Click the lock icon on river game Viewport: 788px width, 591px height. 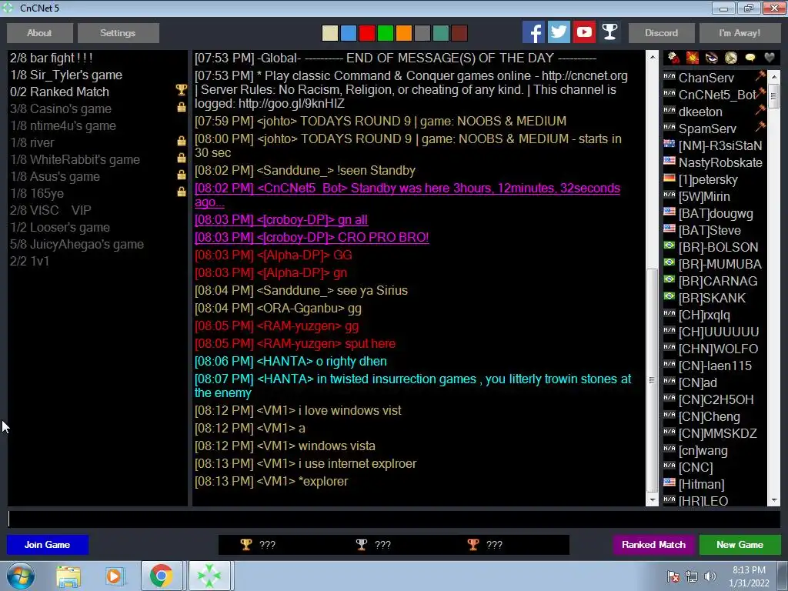[x=182, y=141]
